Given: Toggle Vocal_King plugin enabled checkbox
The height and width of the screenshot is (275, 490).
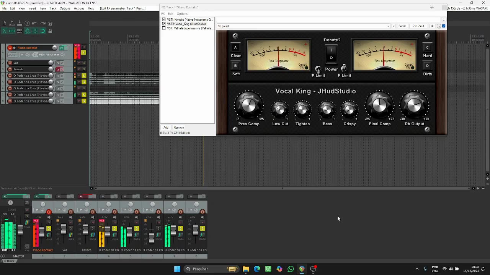Looking at the screenshot, I should pos(164,24).
